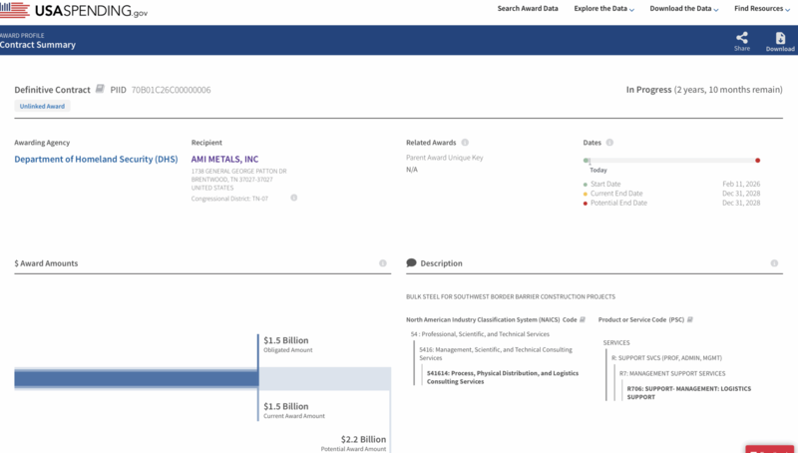Click the $2.2 Billion Potential Award Amount label
Viewport: 798px width, 453px height.
(x=354, y=443)
